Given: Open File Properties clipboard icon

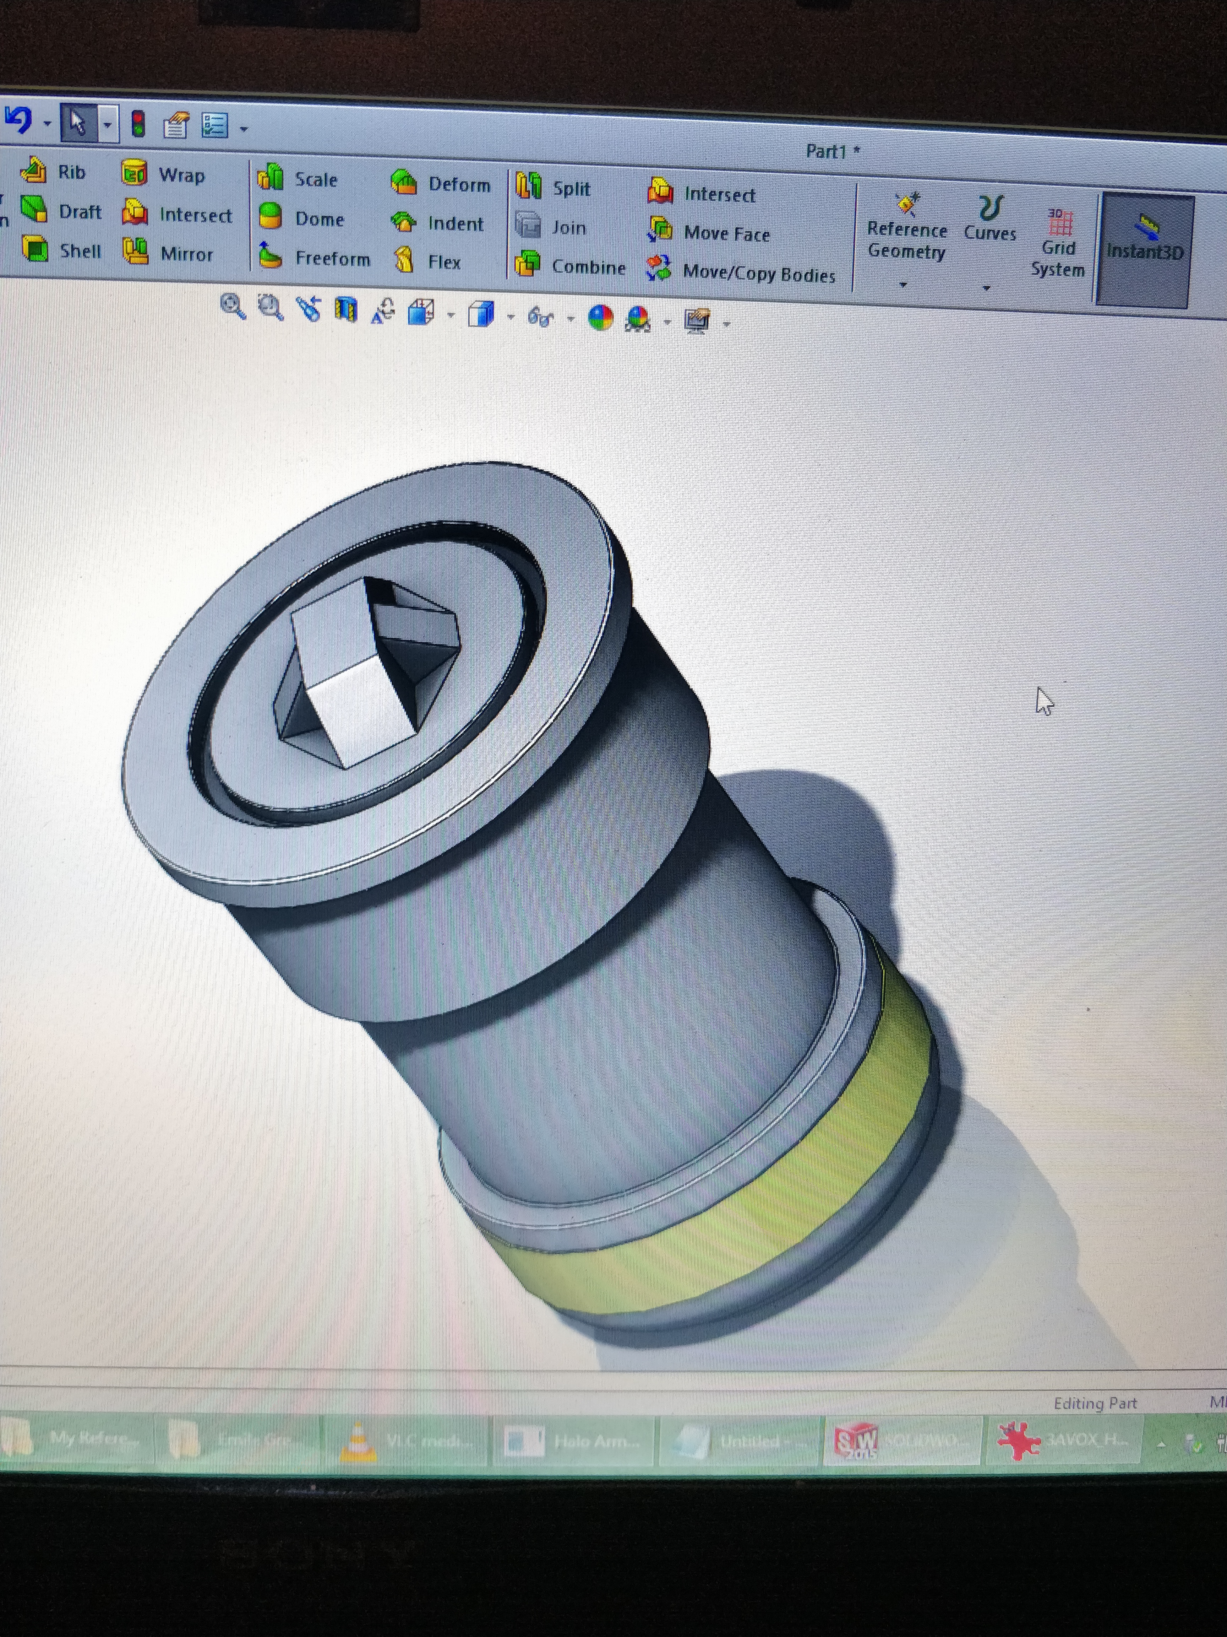Looking at the screenshot, I should [x=175, y=125].
